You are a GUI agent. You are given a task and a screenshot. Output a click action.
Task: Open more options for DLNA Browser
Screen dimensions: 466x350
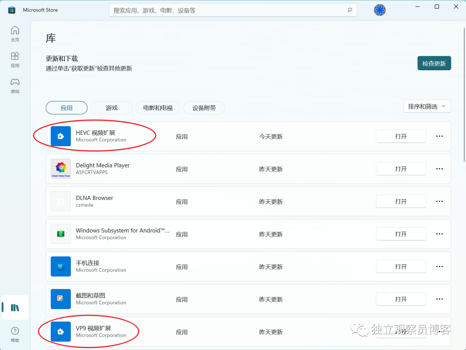(x=439, y=201)
